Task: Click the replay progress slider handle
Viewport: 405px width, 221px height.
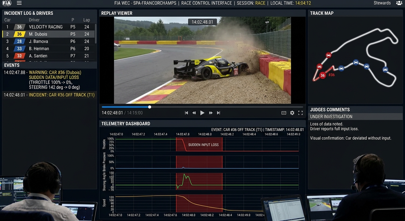Action: [150, 107]
